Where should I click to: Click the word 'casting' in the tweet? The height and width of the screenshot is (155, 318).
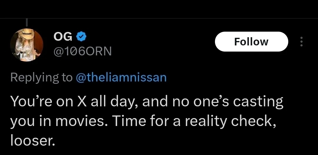tap(259, 101)
